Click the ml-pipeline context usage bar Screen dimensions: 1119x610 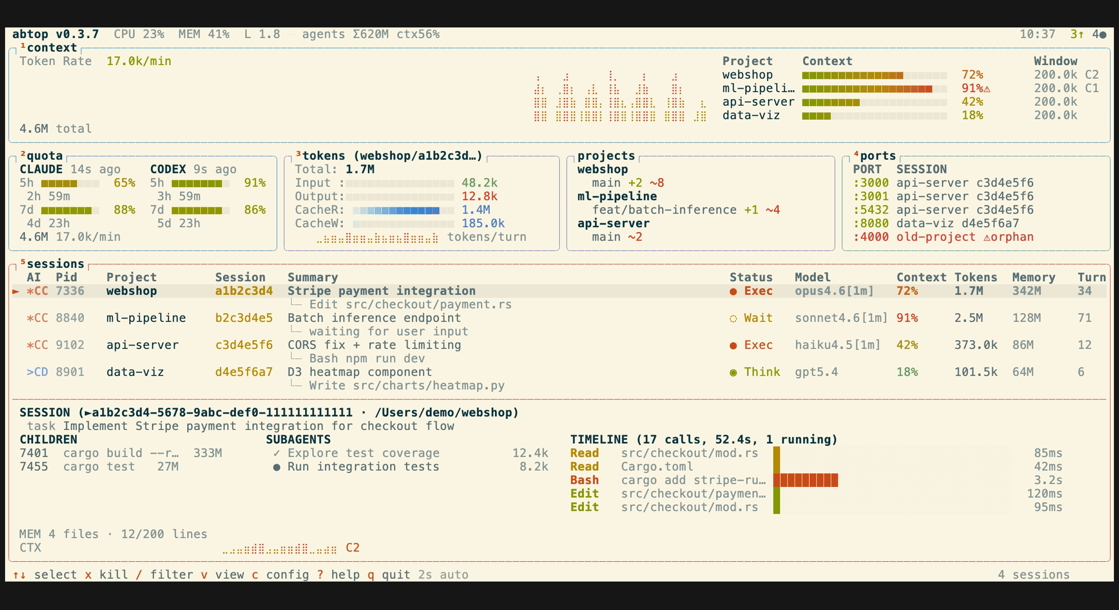pyautogui.click(x=874, y=88)
